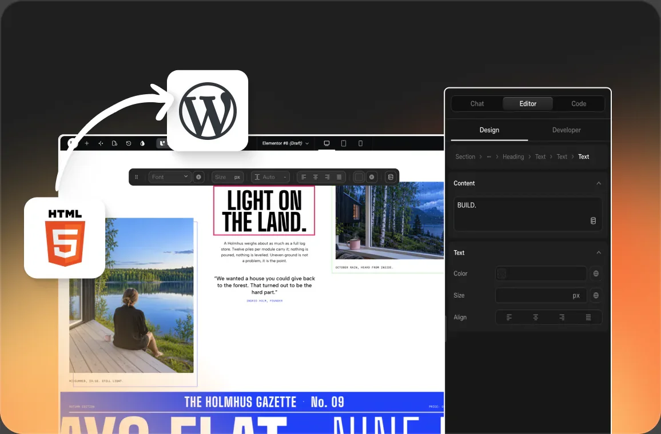Collapse the Content section chevron
This screenshot has height=434, width=661.
pyautogui.click(x=599, y=183)
